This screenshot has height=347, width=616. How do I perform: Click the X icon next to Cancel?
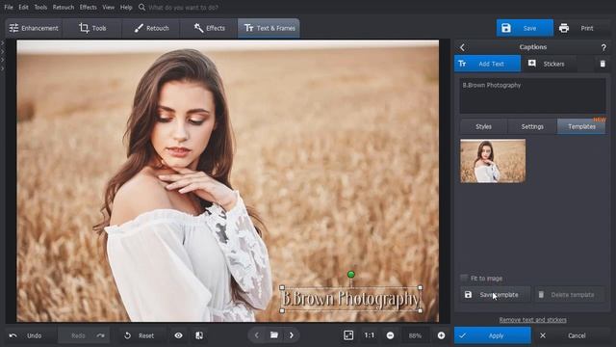click(x=543, y=335)
